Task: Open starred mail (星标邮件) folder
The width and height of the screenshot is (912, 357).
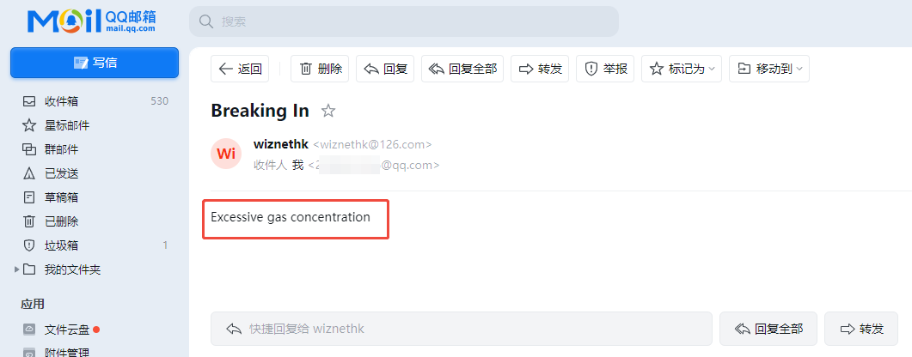Action: (67, 125)
